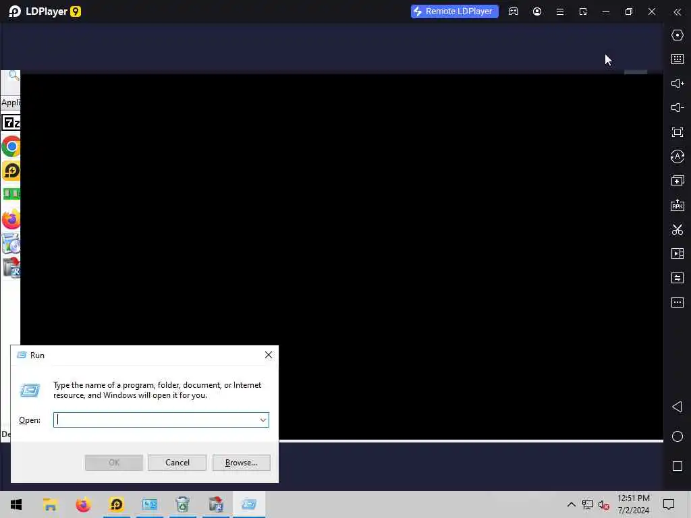This screenshot has height=518, width=691.
Task: Switch to LDPlayer in the taskbar
Action: click(x=116, y=505)
